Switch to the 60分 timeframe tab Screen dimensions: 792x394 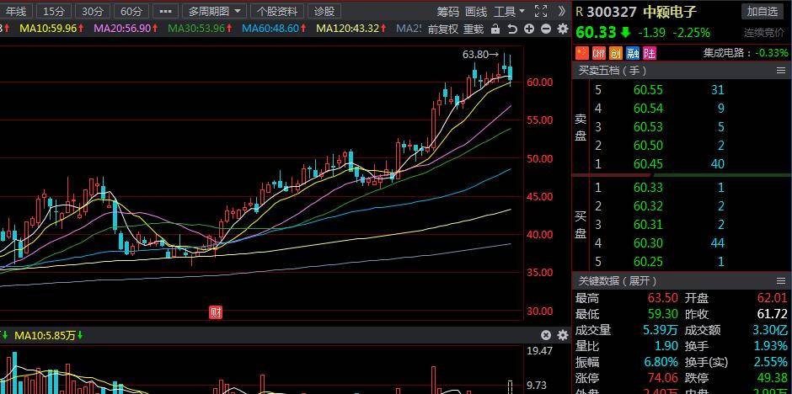(131, 11)
